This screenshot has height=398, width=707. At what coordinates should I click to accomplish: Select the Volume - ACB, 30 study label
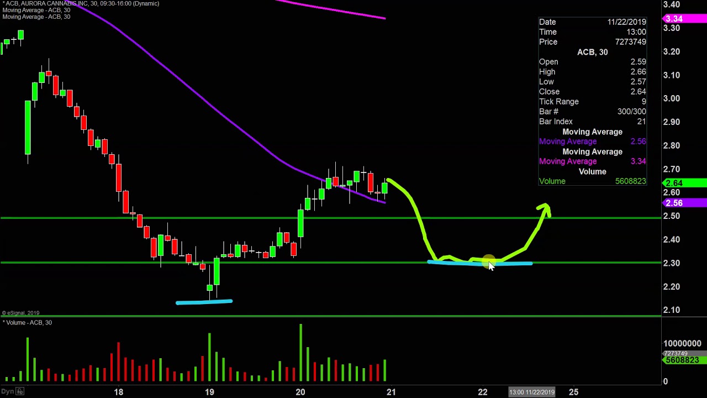click(x=28, y=322)
